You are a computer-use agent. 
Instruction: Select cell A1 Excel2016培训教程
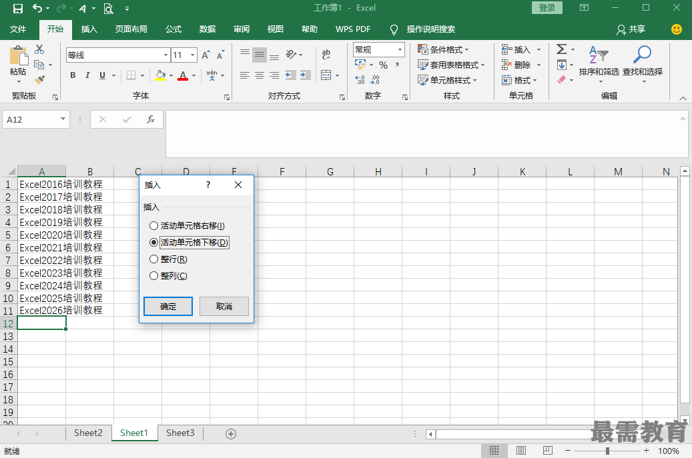(41, 184)
